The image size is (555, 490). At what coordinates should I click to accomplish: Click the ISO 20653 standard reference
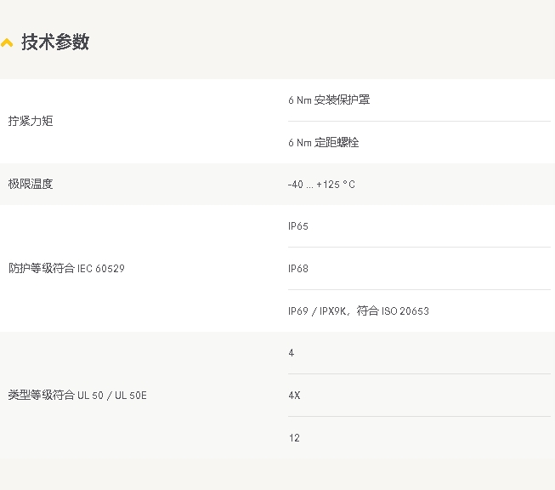point(405,311)
